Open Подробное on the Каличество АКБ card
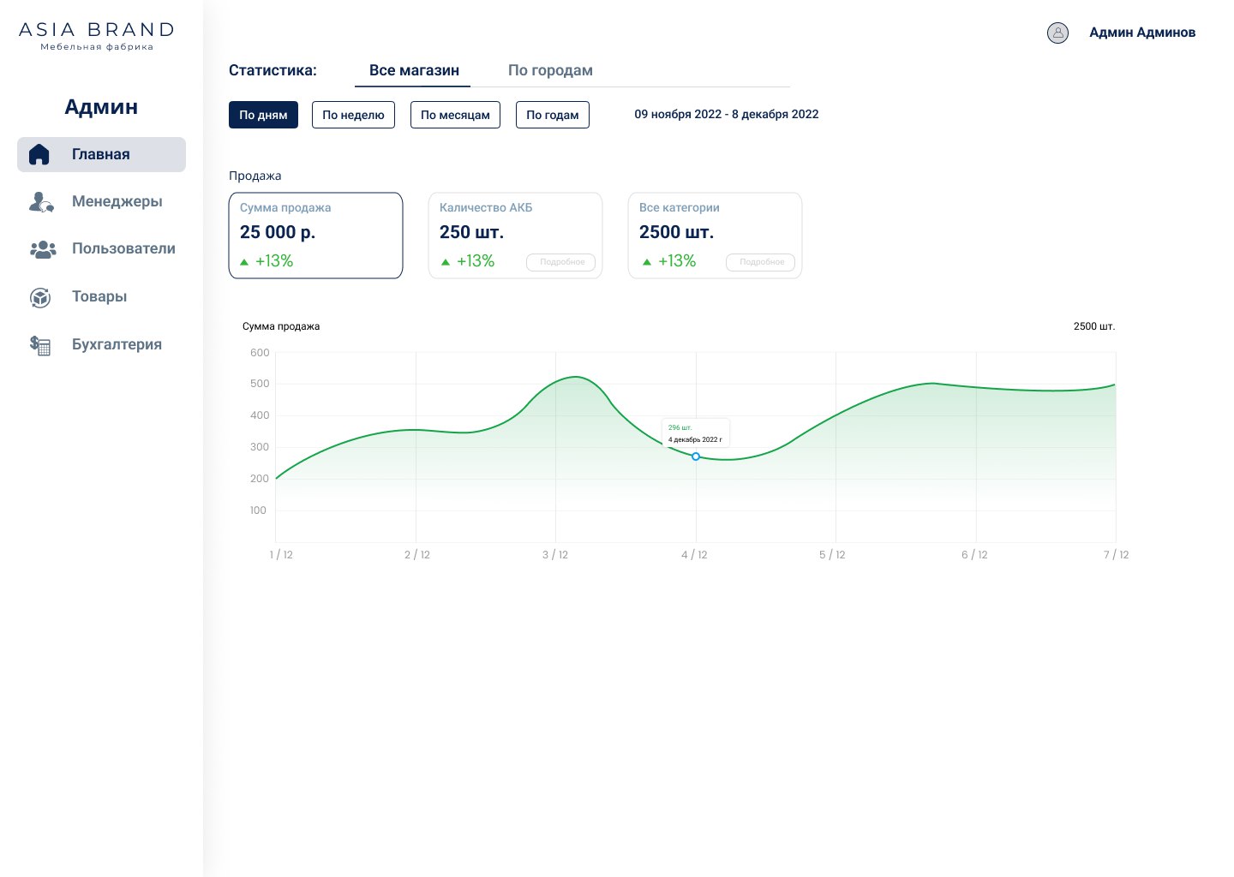 561,262
